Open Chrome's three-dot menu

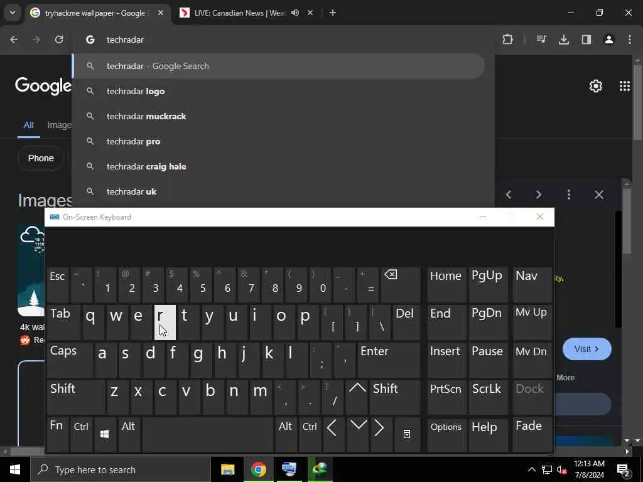coord(630,40)
